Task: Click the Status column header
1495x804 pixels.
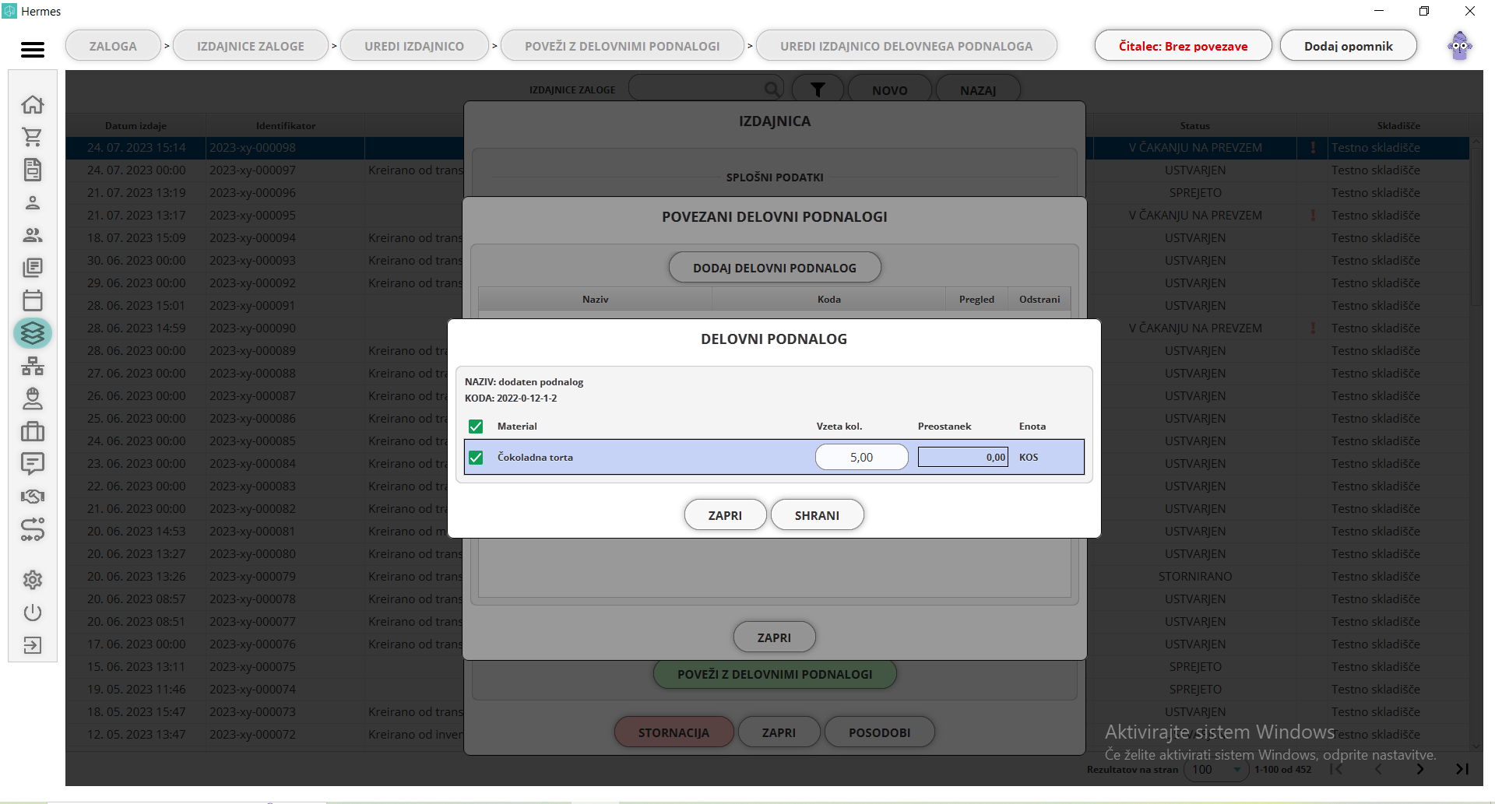Action: [1194, 125]
